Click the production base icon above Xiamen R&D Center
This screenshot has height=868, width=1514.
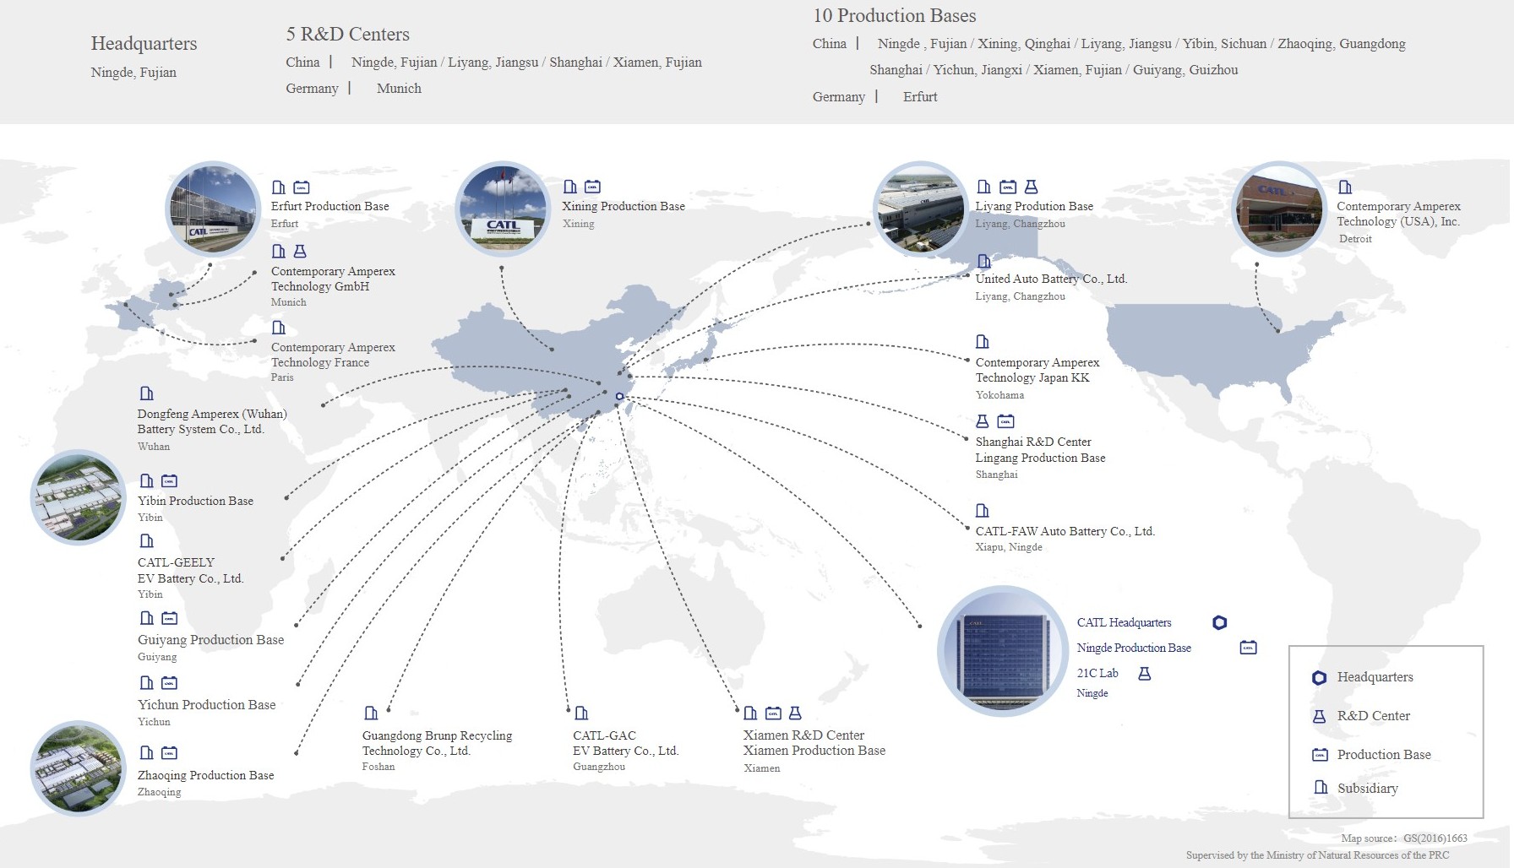click(x=773, y=713)
